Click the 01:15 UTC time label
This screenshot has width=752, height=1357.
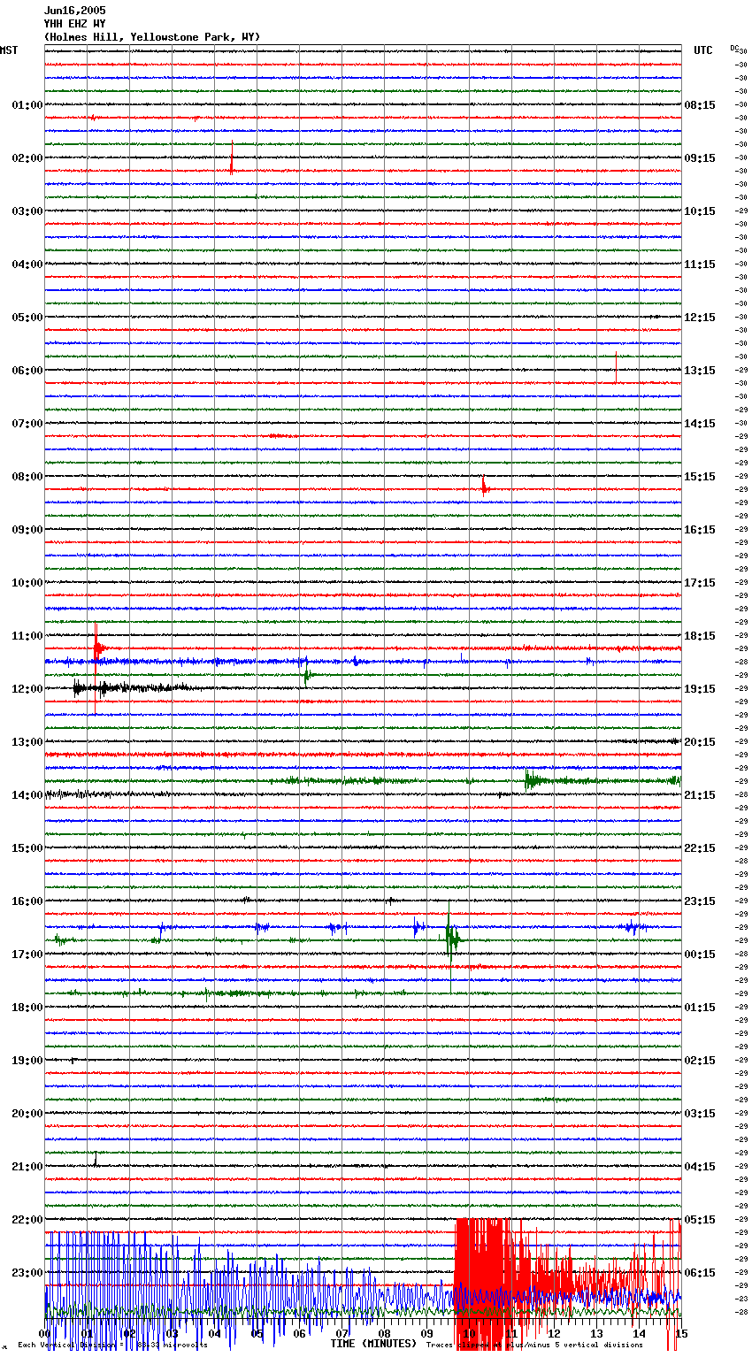click(x=700, y=1008)
